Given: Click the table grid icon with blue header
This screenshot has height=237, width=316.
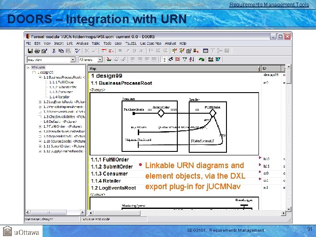Looking at the screenshot, I should 205,51.
